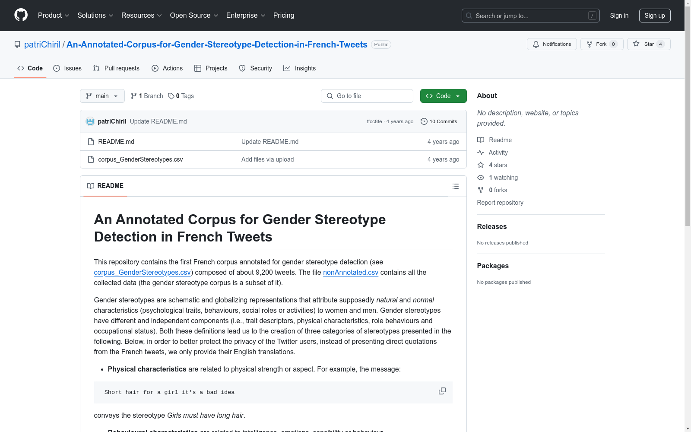The height and width of the screenshot is (432, 691).
Task: Open the GitHub homepage logo
Action: tap(21, 15)
